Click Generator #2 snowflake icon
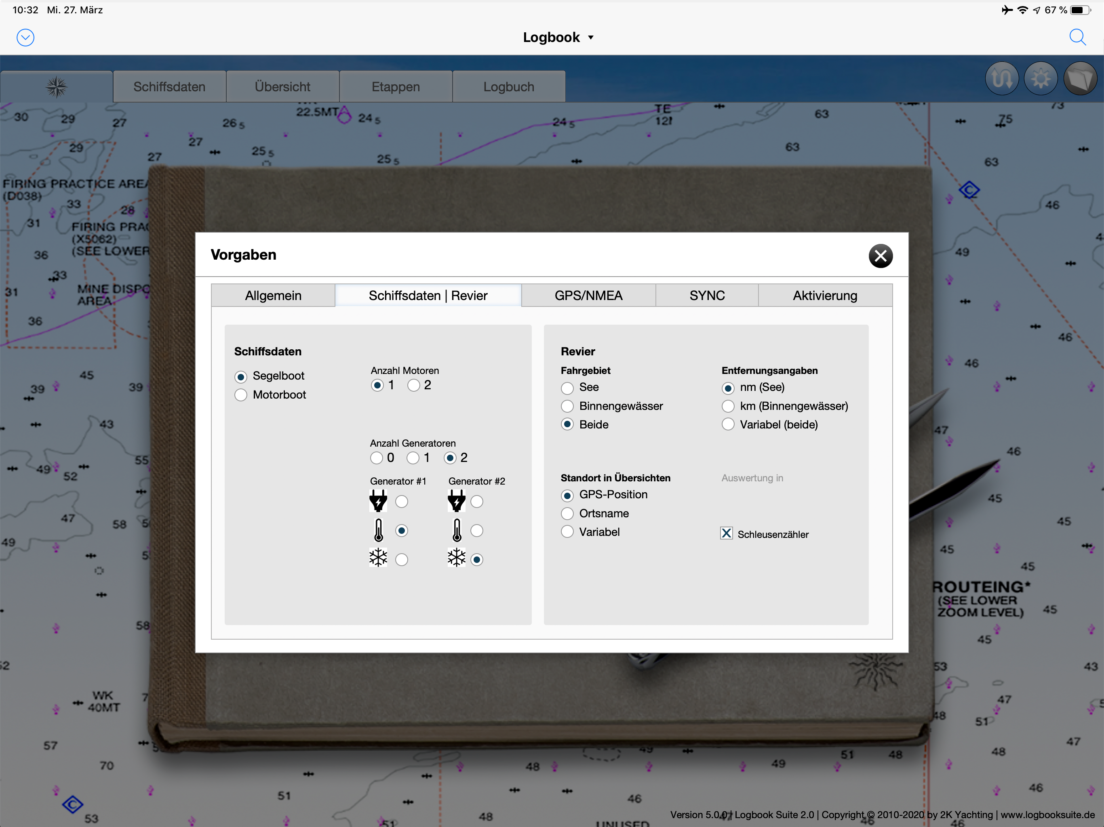The height and width of the screenshot is (827, 1104). pos(457,558)
